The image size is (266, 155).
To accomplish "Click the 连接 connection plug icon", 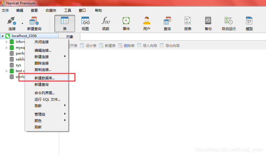I will tap(12, 21).
